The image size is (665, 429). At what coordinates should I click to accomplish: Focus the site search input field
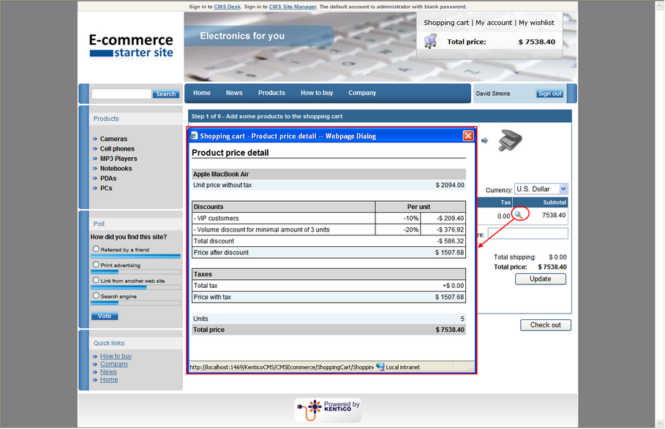(121, 94)
